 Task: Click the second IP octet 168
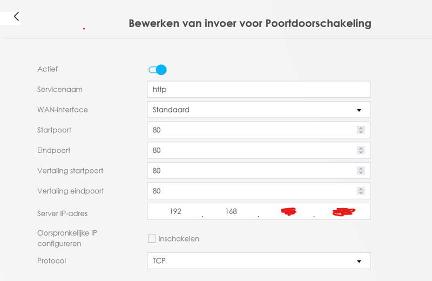[x=231, y=211]
